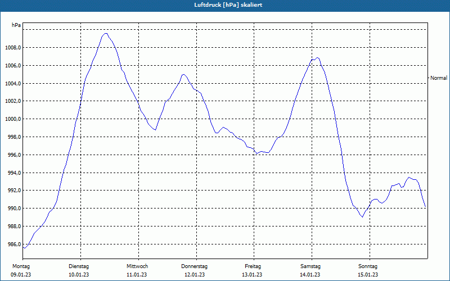
Task: Click the date '15.01.23'
Action: (368, 275)
